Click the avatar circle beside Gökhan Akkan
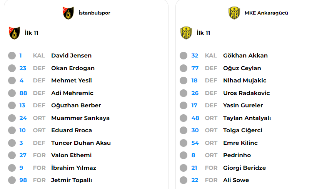Image resolution: width=312 pixels, height=189 pixels. [184, 56]
